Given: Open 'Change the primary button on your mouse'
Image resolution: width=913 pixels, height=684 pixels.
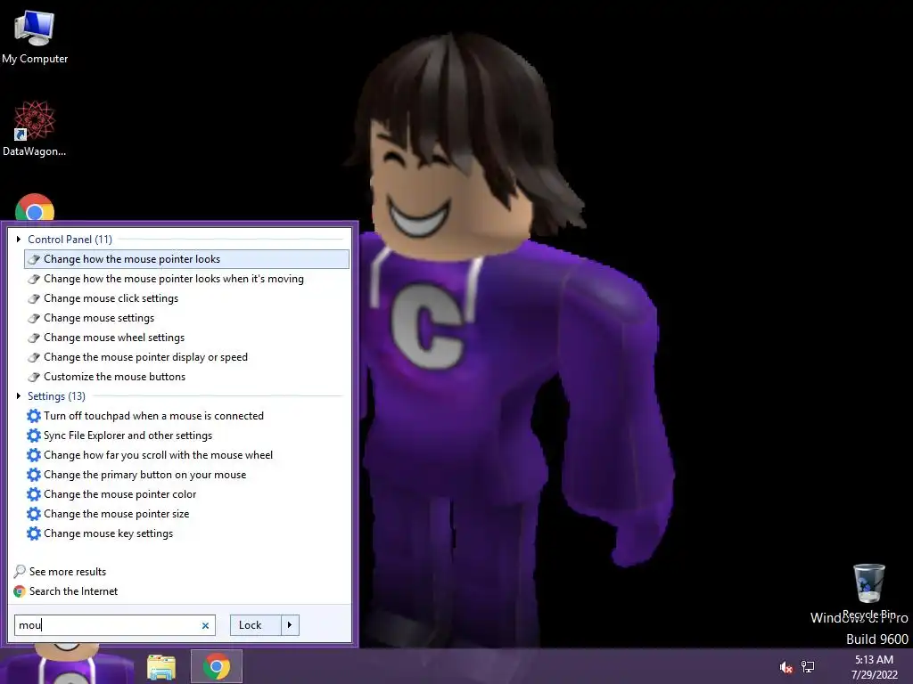Looking at the screenshot, I should [x=187, y=475].
